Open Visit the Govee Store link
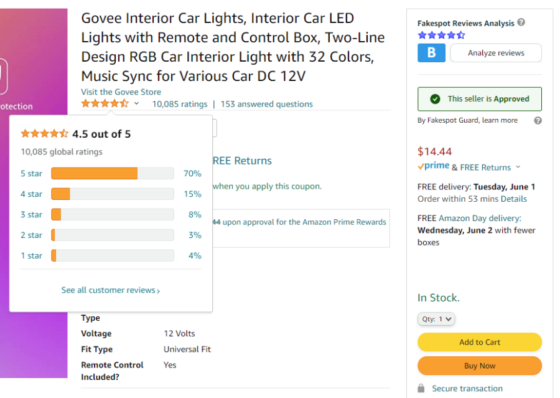560x398 pixels. pyautogui.click(x=121, y=92)
